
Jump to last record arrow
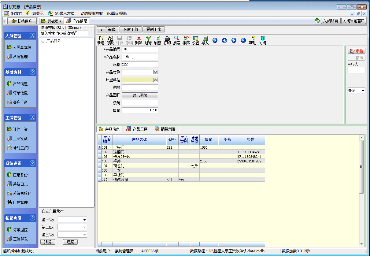pyautogui.click(x=243, y=40)
